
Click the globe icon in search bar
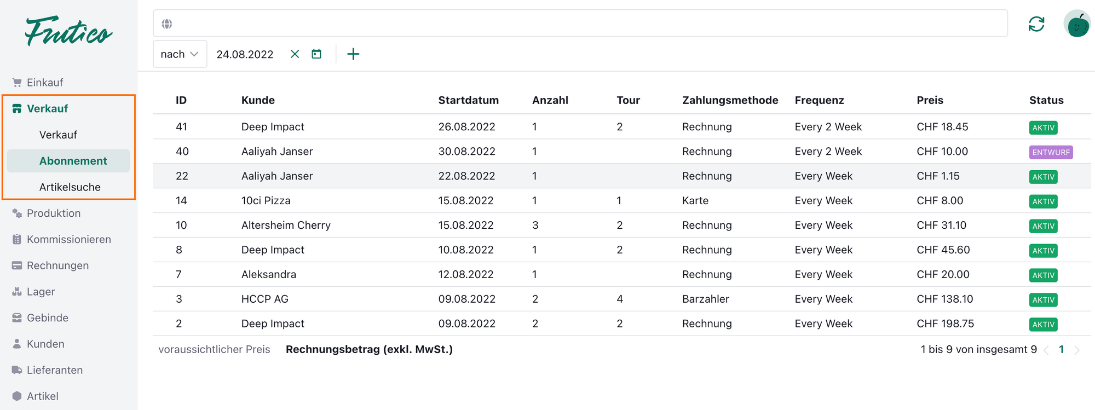167,24
